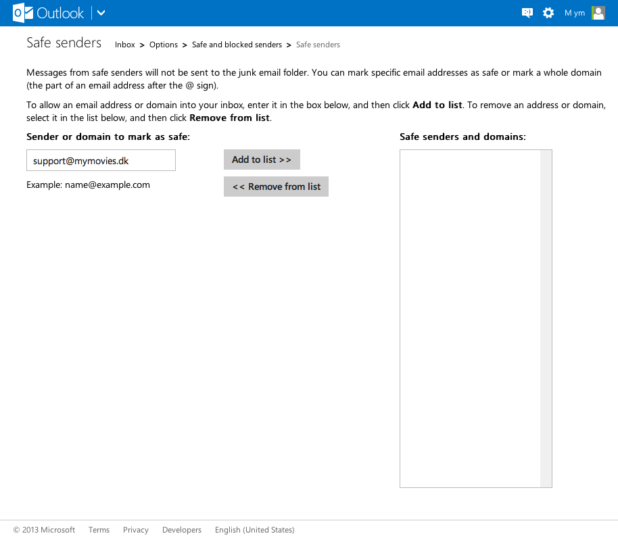
Task: Click the safe senders list scrollbar
Action: 546,318
